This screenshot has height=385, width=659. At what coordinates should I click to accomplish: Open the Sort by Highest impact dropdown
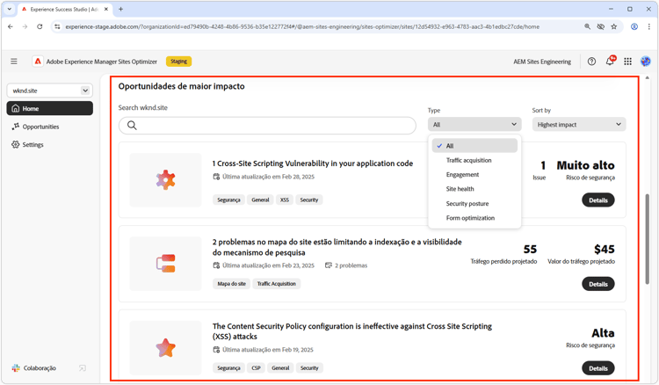(x=579, y=125)
